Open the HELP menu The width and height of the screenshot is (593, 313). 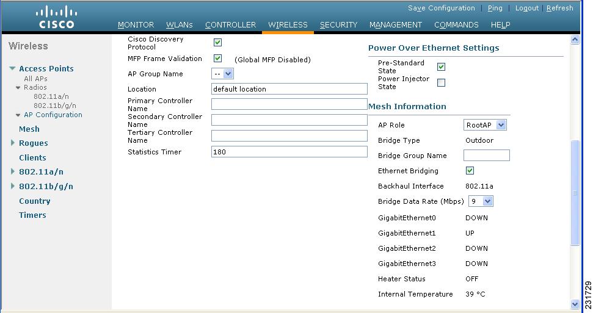coord(500,25)
